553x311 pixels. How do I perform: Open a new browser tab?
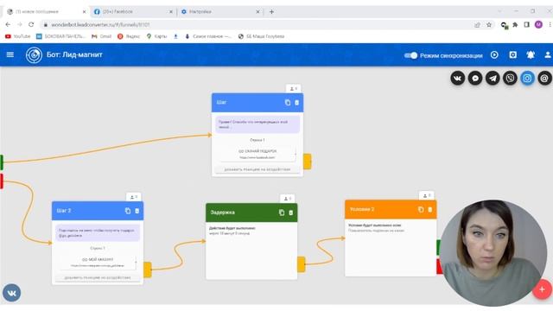pyautogui.click(x=271, y=11)
